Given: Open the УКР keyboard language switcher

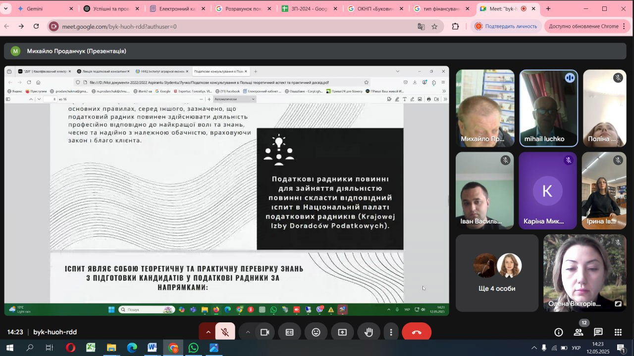Looking at the screenshot, I should point(576,348).
